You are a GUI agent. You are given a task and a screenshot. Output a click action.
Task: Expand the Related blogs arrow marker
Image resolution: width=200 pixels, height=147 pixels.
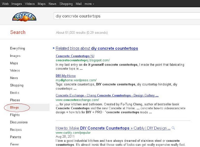click(54, 48)
